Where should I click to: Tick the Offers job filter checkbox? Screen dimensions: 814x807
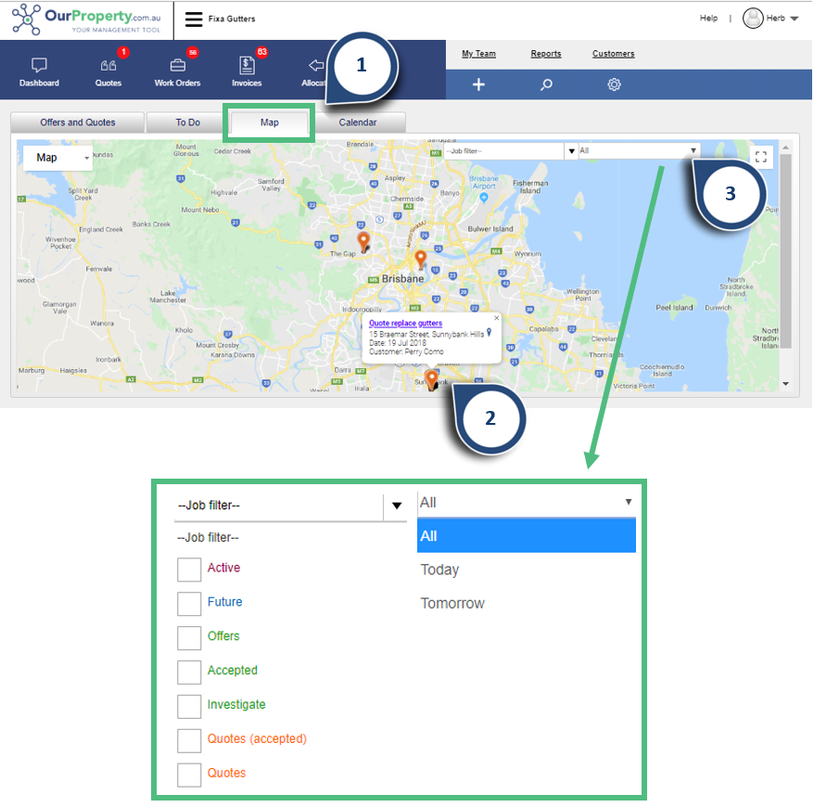189,638
